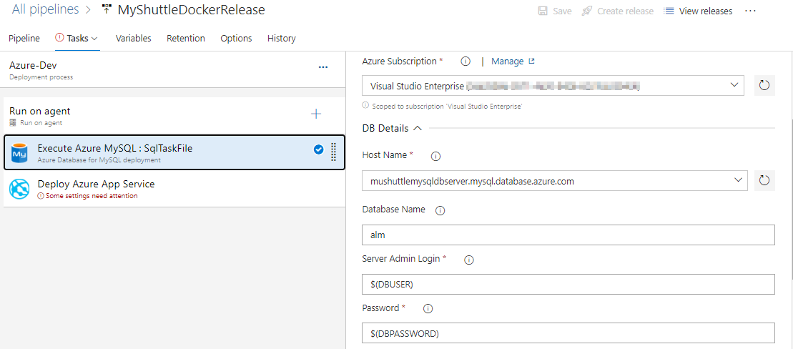
Task: Expand the Tasks tab dropdown chevron
Action: (x=94, y=39)
